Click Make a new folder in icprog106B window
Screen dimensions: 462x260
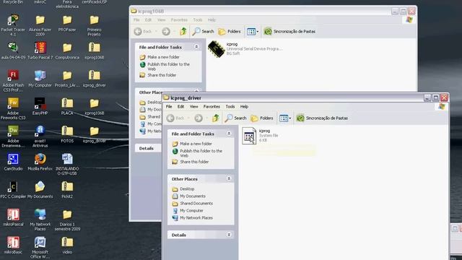click(160, 57)
